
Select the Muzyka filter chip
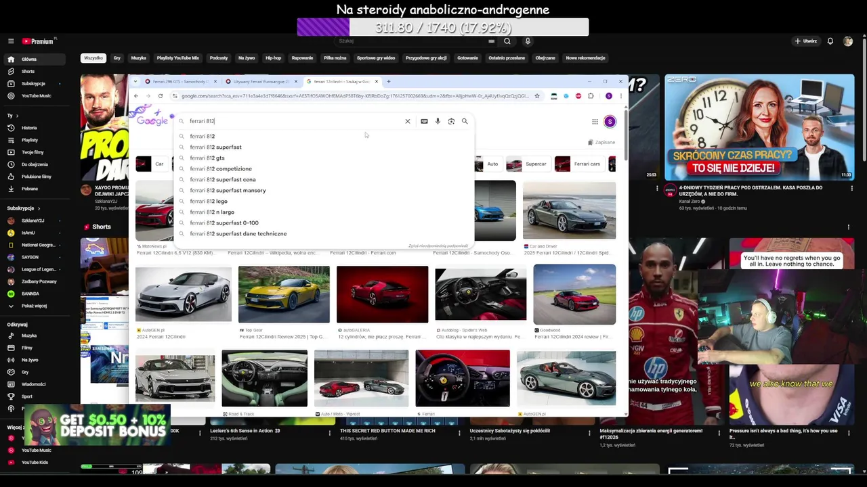[139, 58]
